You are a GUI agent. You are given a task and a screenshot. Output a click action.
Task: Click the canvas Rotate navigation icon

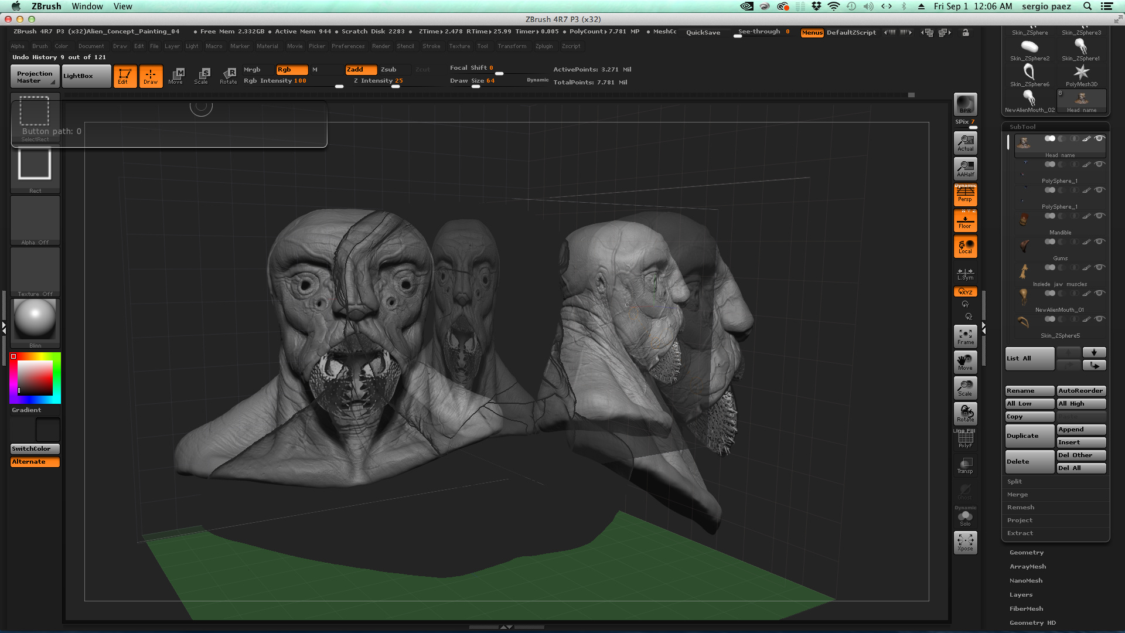coord(965,413)
